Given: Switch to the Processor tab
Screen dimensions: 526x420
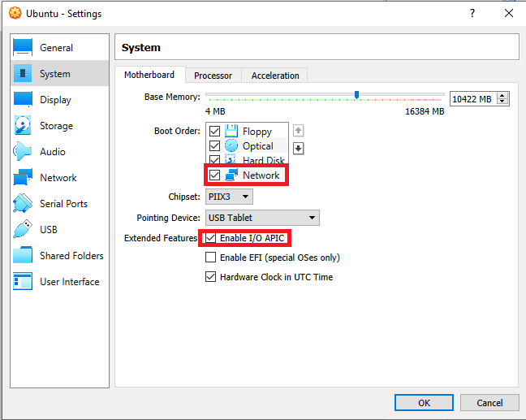Looking at the screenshot, I should click(213, 76).
